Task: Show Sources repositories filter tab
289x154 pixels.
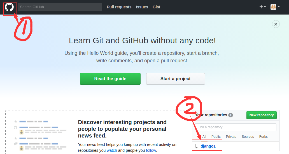Action: pyautogui.click(x=248, y=137)
